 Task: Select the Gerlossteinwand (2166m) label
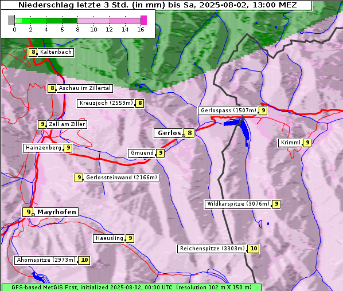click(x=122, y=178)
